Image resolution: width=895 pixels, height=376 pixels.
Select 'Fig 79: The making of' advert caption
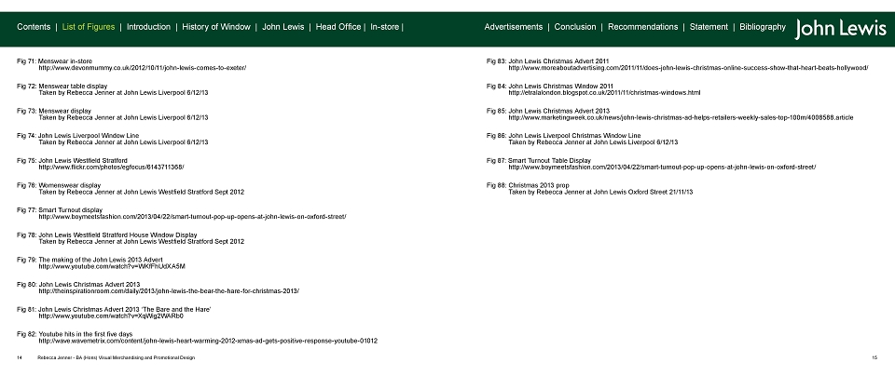[x=90, y=260]
